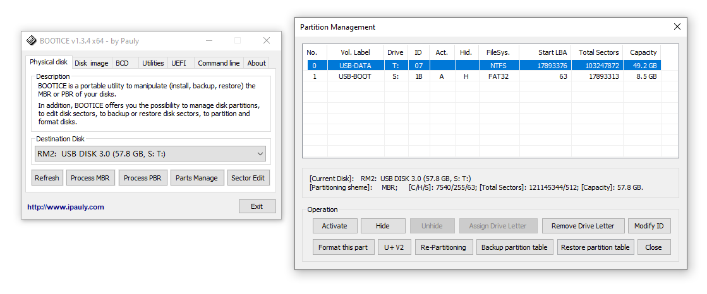Click the Remove Drive Letter button
The width and height of the screenshot is (707, 294).
point(583,226)
